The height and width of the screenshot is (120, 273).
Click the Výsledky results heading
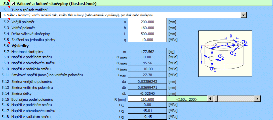[20, 46]
